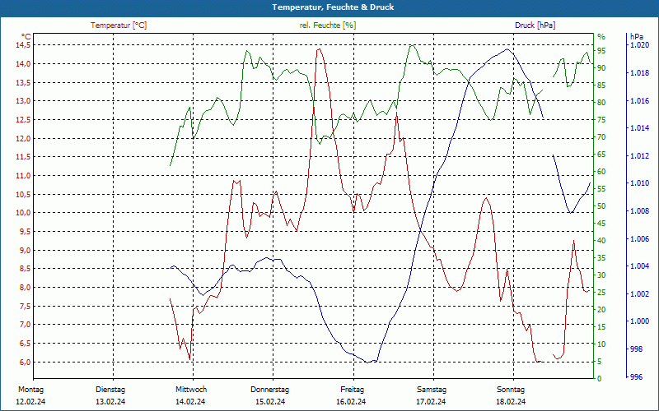Click the 'Samstag' day label
659x411 pixels.
pos(432,390)
